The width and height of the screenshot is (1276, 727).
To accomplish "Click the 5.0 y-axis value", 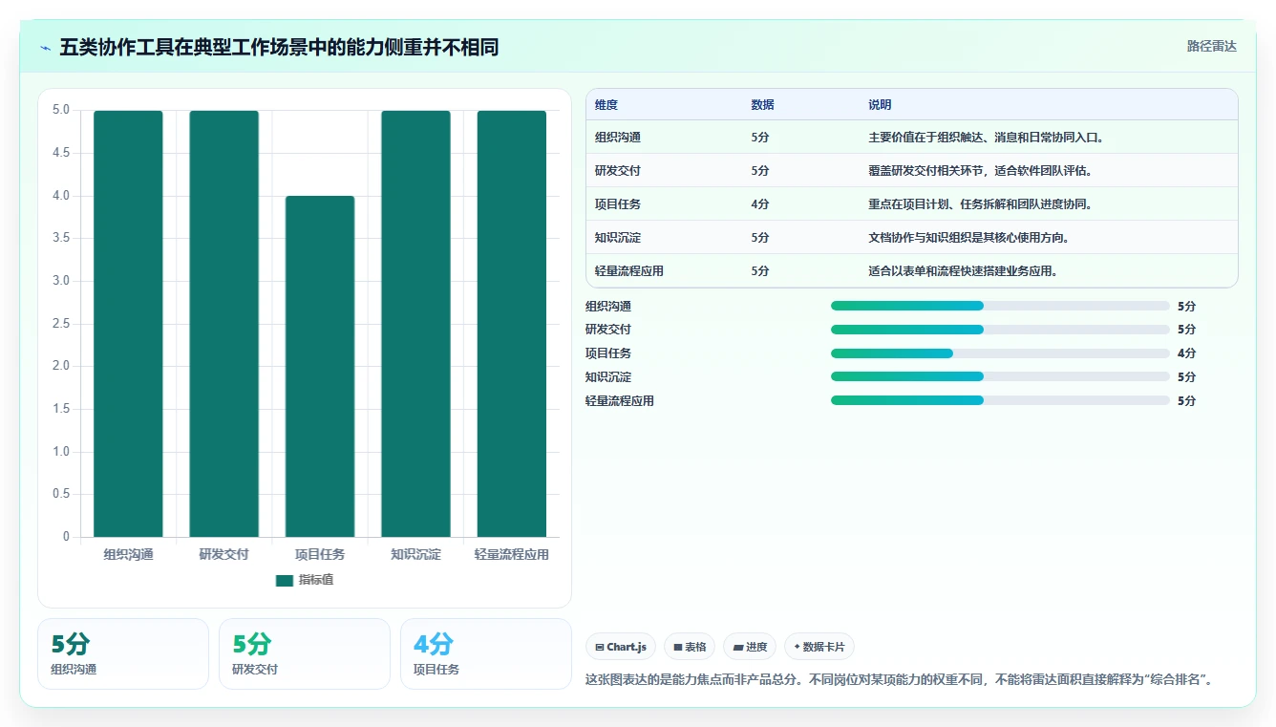I will (61, 110).
